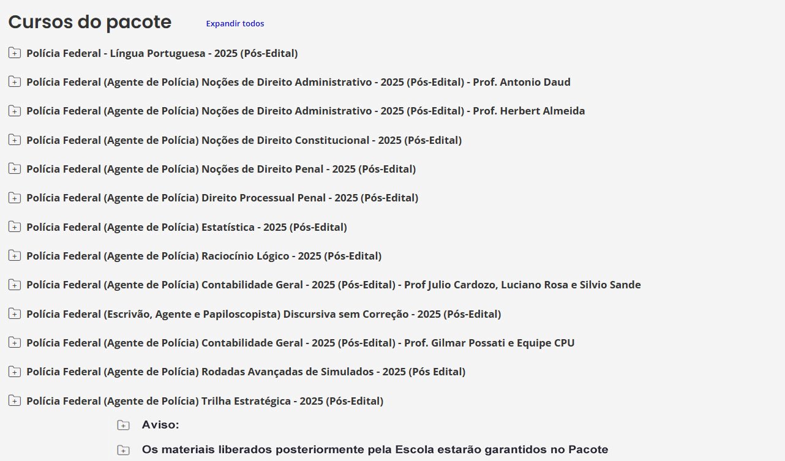This screenshot has width=785, height=461.
Task: Expand folder icon beside Estatística course
Action: click(15, 227)
